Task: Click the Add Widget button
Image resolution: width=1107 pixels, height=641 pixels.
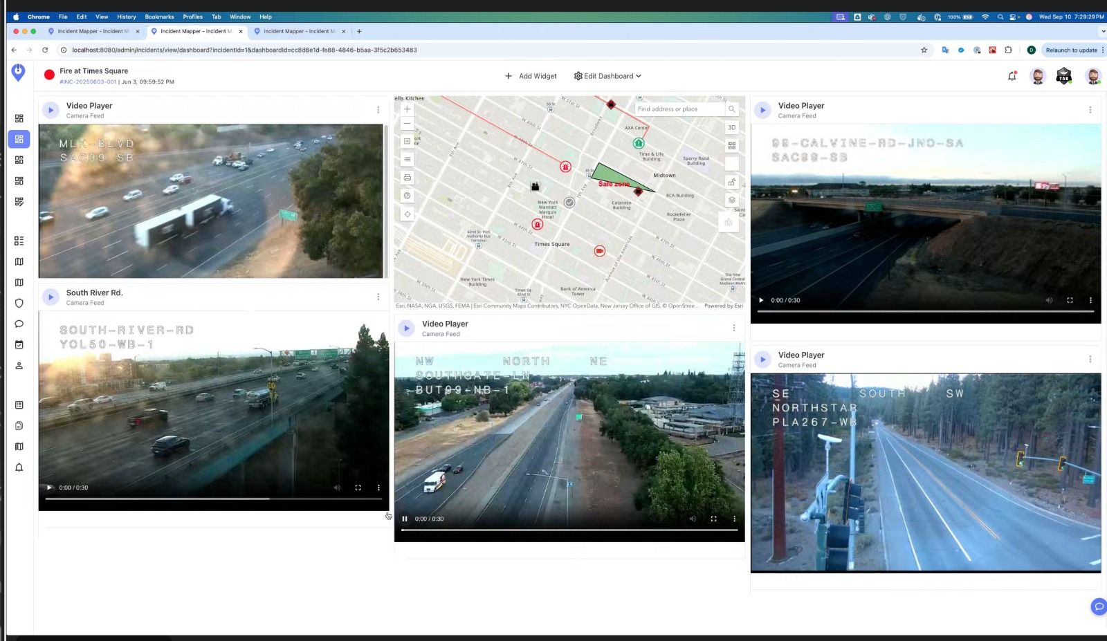Action: pos(531,76)
